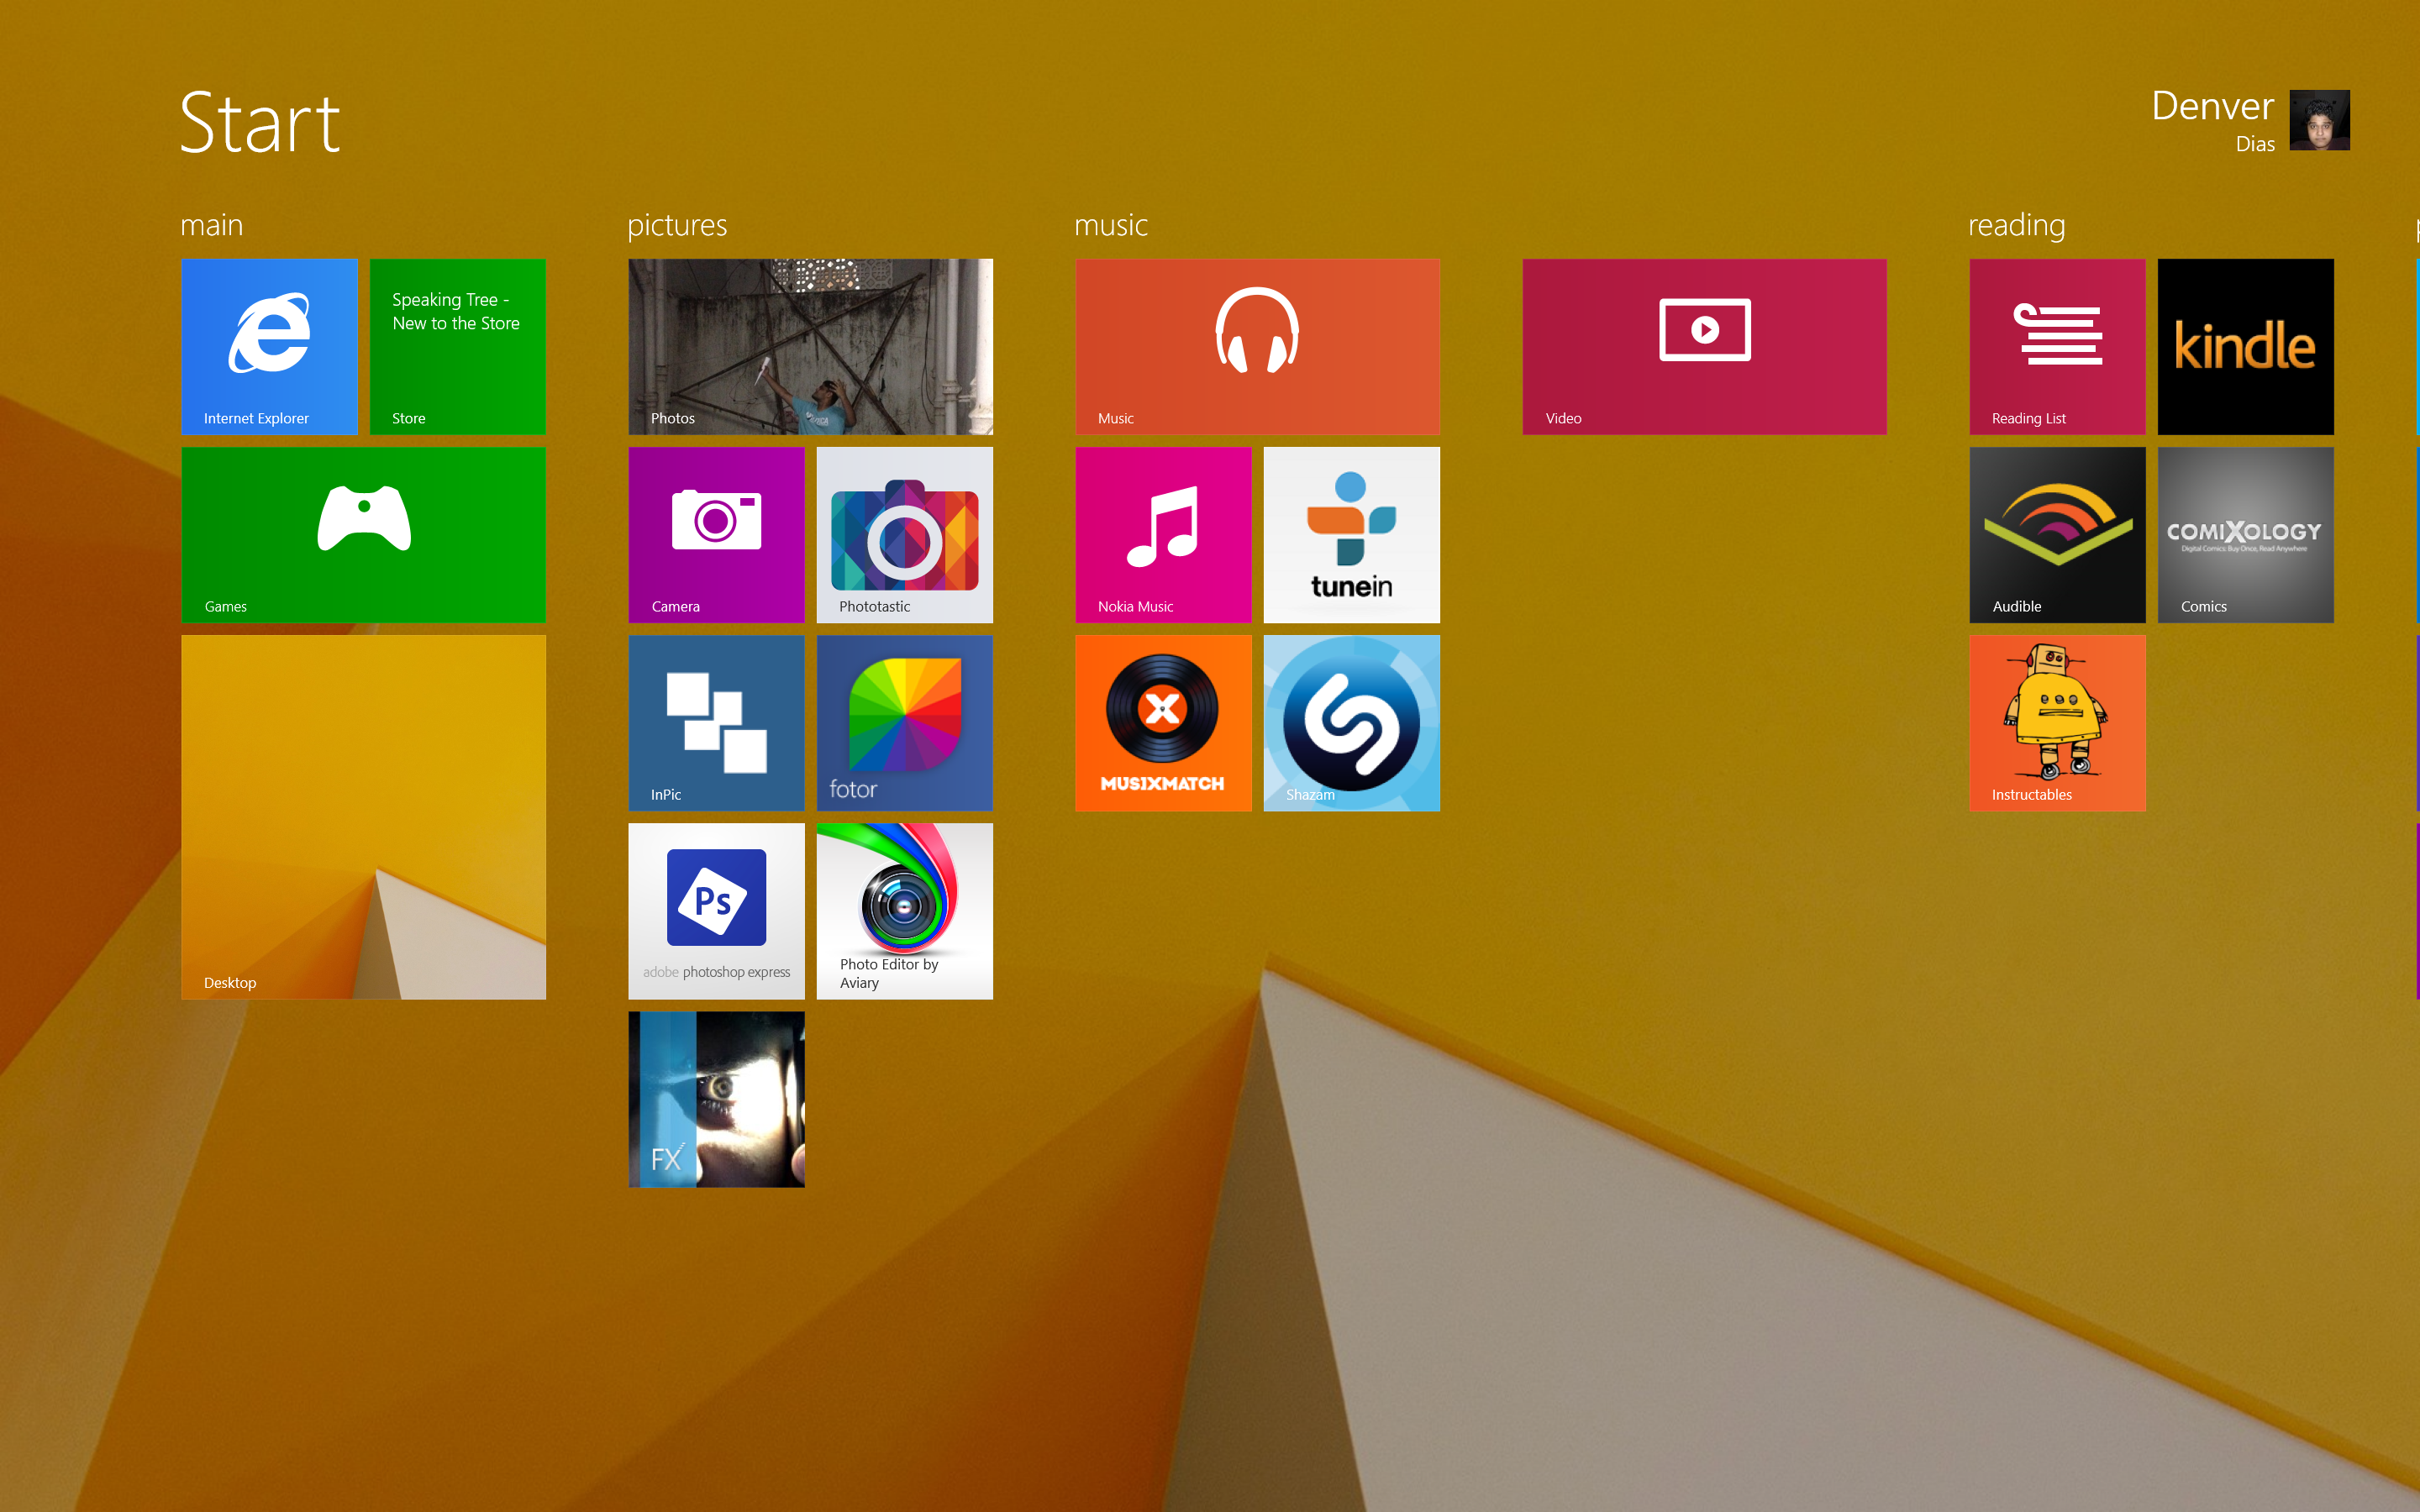The image size is (2420, 1512).
Task: Open the Internet Explorer tile
Action: click(269, 347)
